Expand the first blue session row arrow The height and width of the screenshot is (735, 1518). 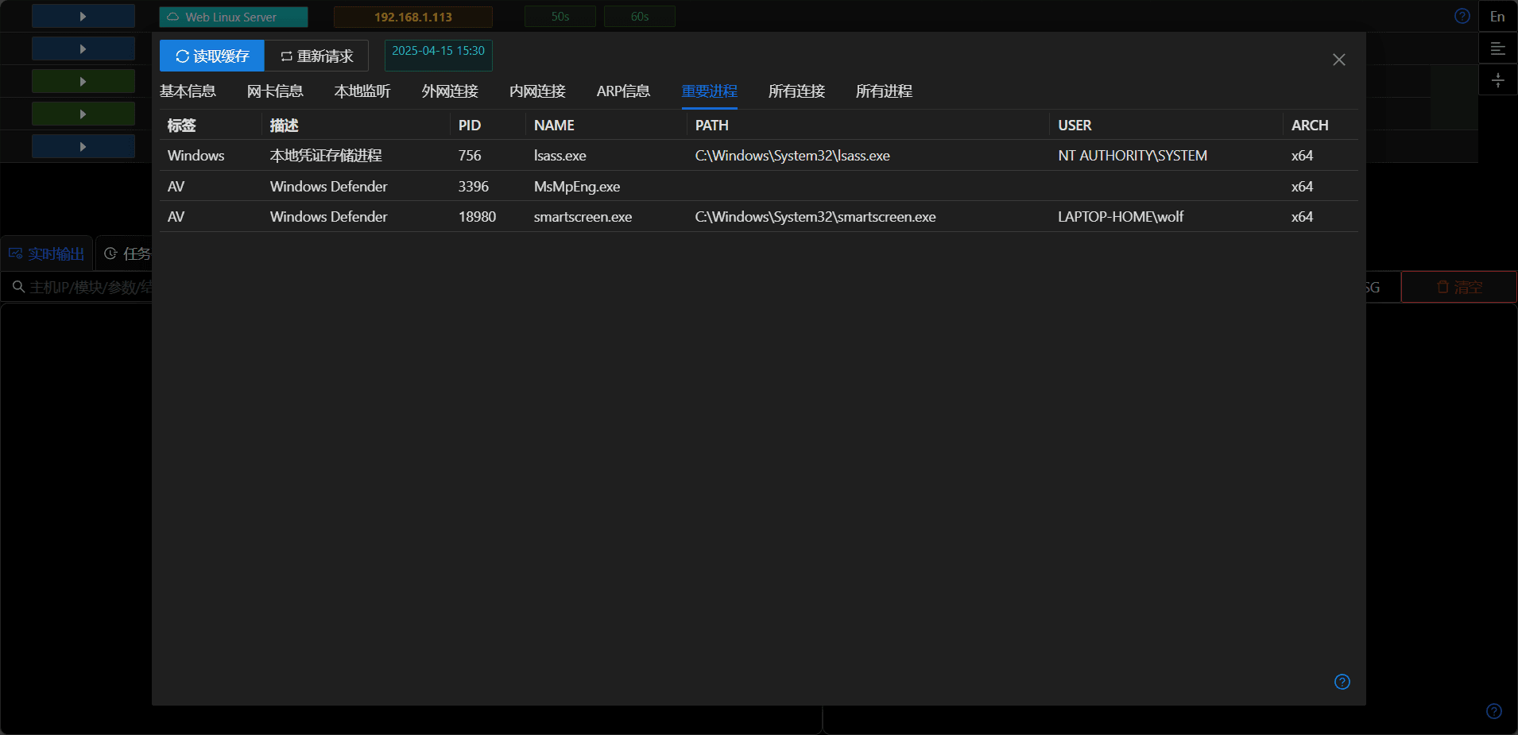[83, 16]
